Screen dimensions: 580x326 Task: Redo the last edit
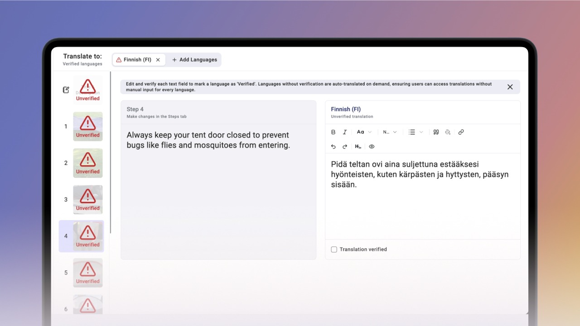(345, 147)
